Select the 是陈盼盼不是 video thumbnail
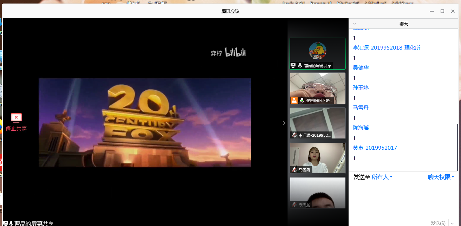Viewport: 461px width, 226px height. (317, 88)
